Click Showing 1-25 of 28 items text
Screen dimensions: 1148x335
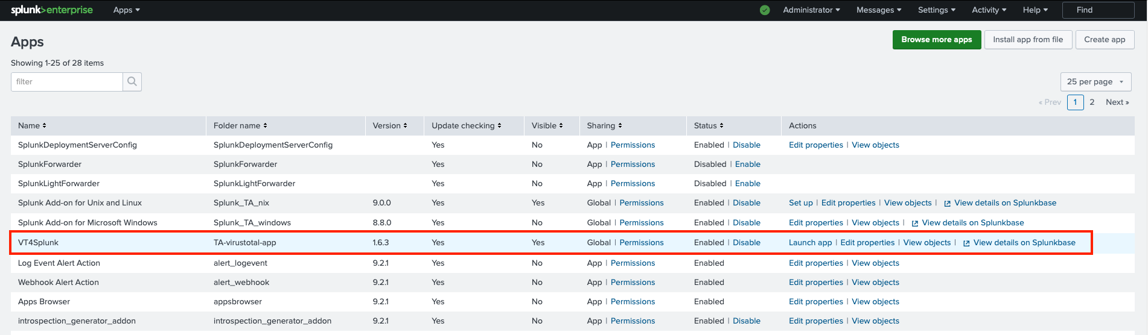(57, 63)
